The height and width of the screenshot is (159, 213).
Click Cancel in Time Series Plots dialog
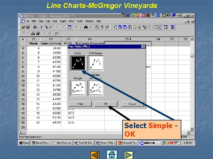133,104
